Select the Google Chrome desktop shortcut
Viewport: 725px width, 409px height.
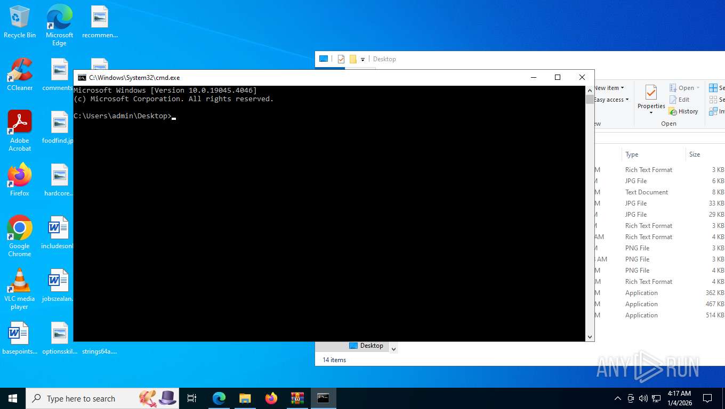(20, 236)
